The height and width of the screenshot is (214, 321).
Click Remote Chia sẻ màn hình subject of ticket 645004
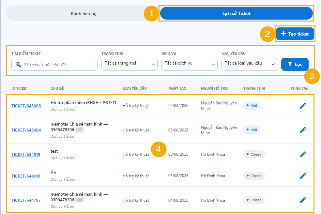79,127
